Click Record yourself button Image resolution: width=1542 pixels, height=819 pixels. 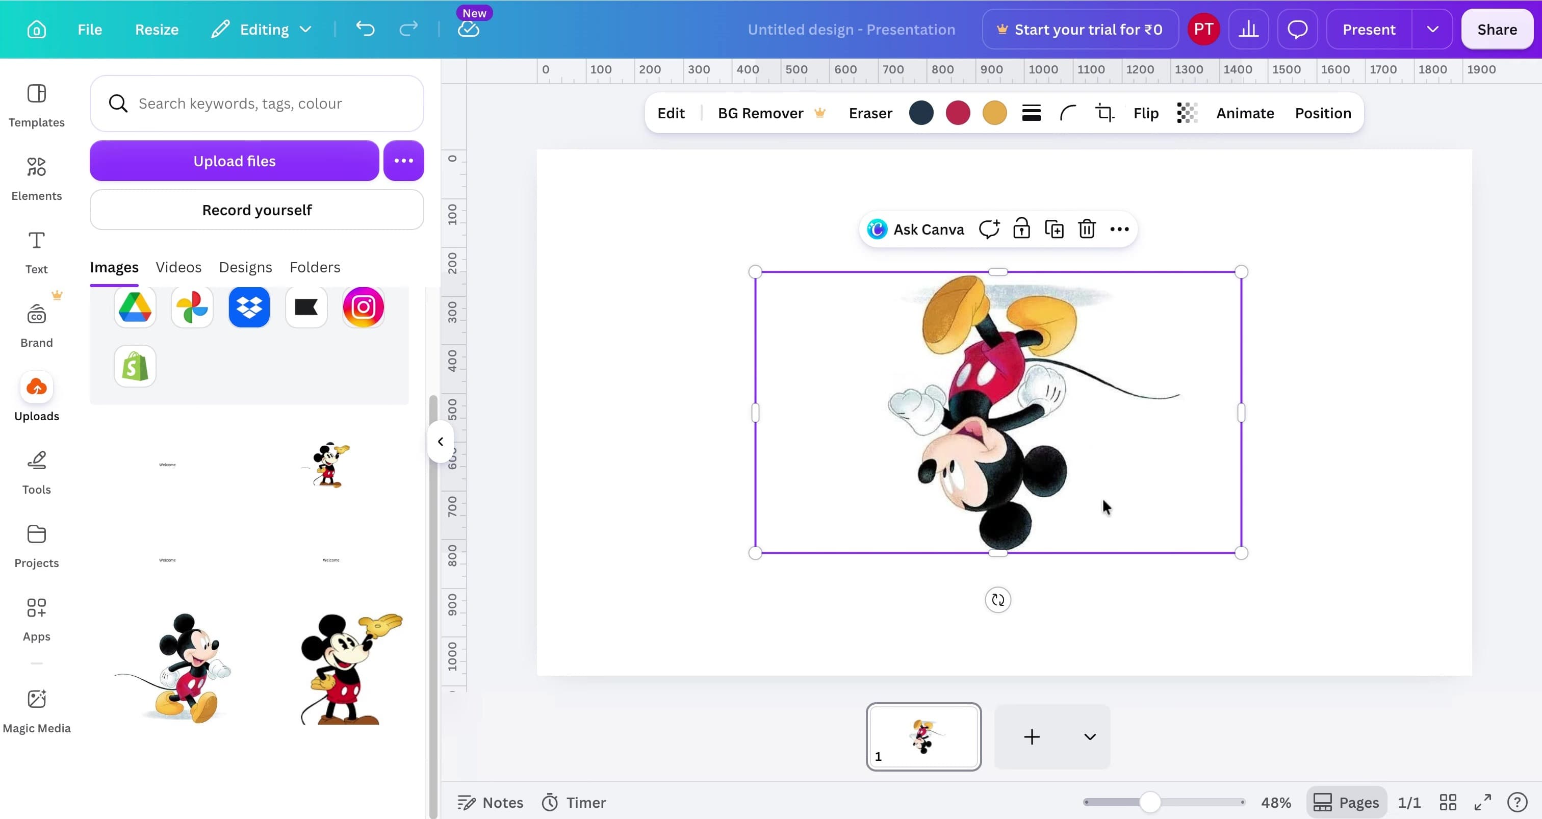pos(257,210)
